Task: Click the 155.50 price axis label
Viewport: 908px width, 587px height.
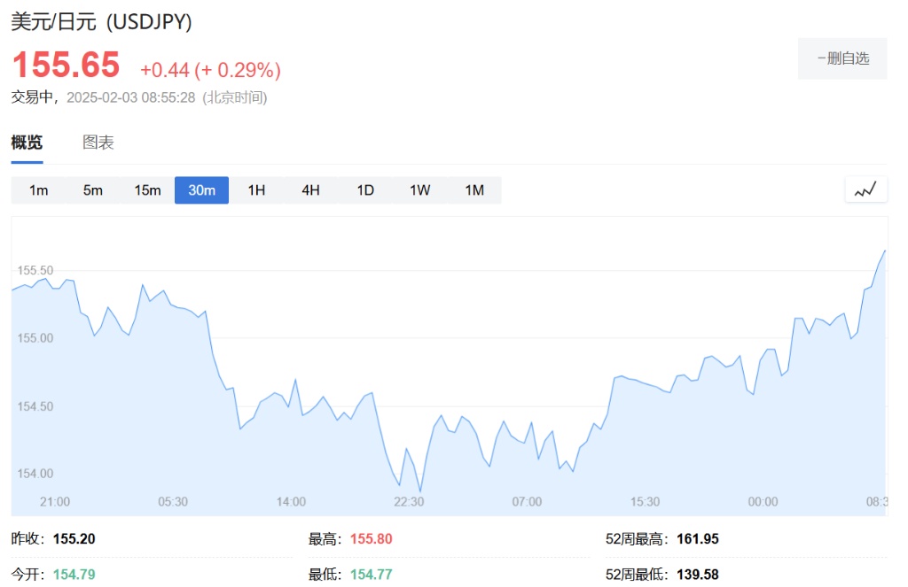Action: coord(35,270)
